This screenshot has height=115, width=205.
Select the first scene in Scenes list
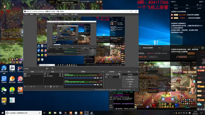(33, 74)
